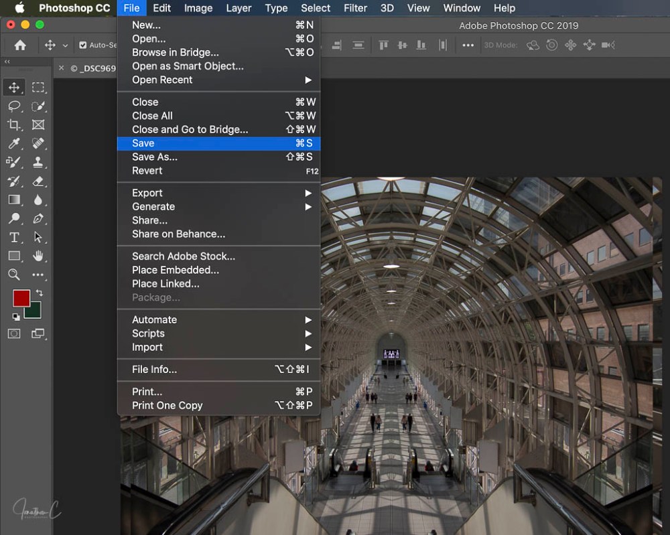Select the Lasso tool
Viewport: 670px width, 535px height.
(13, 106)
